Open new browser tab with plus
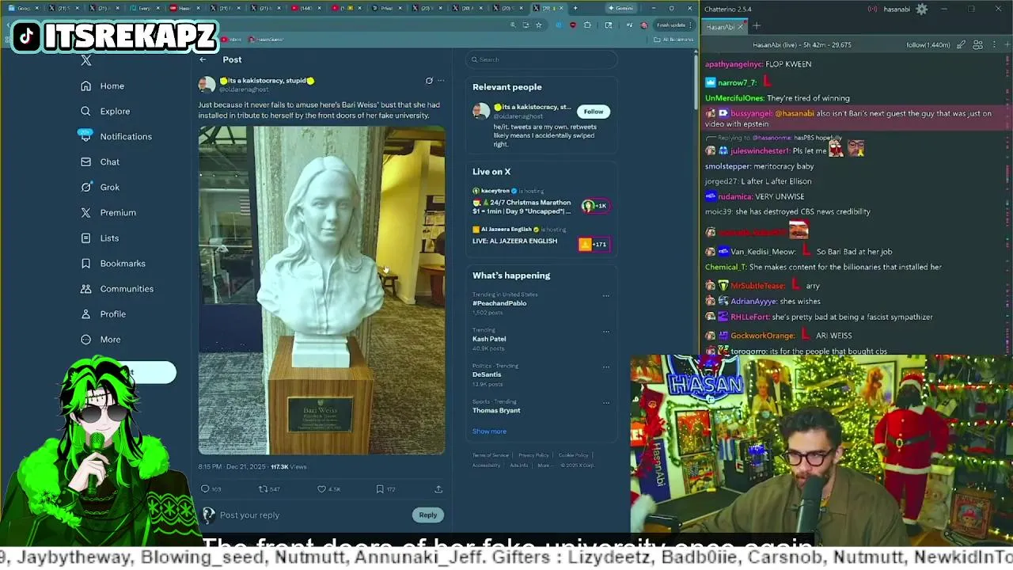This screenshot has height=570, width=1013. click(x=575, y=8)
